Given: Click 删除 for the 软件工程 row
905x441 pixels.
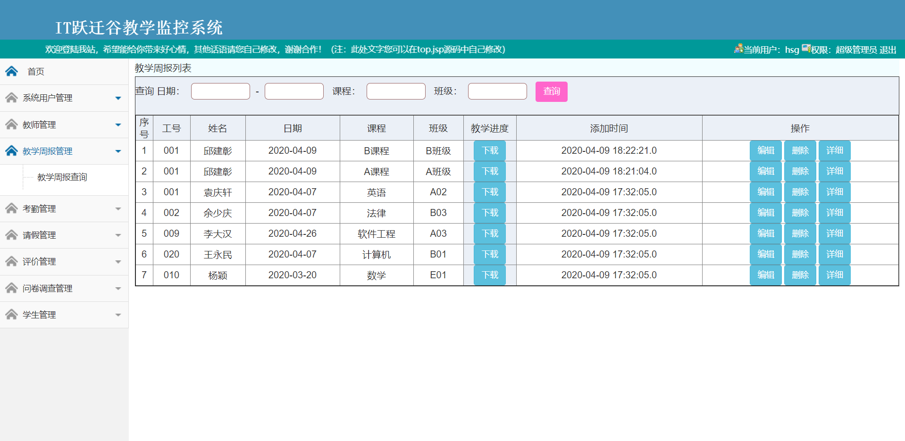Looking at the screenshot, I should [x=800, y=233].
